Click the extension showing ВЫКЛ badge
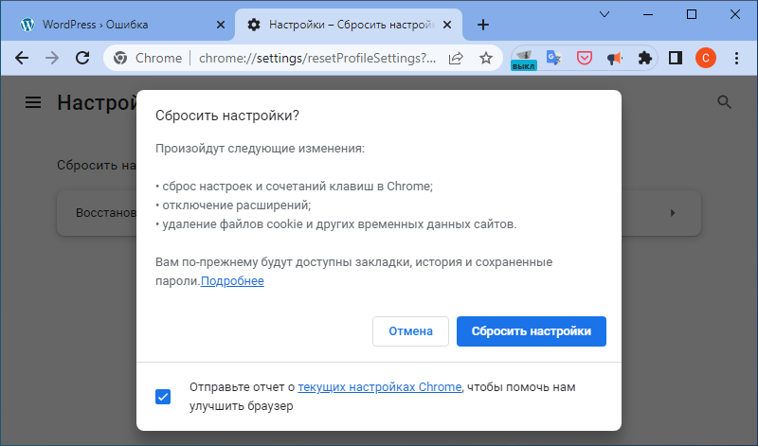This screenshot has height=446, width=758. 524,60
